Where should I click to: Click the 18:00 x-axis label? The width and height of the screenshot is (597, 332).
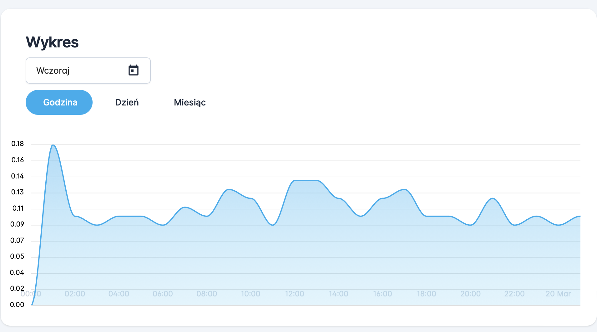tap(426, 294)
